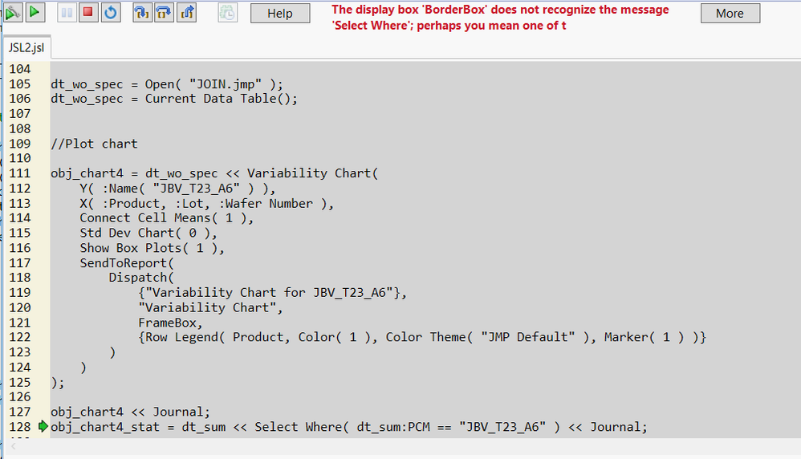Click the "JOIN.jmp" string in line 105
This screenshot has width=801, height=459.
click(226, 83)
